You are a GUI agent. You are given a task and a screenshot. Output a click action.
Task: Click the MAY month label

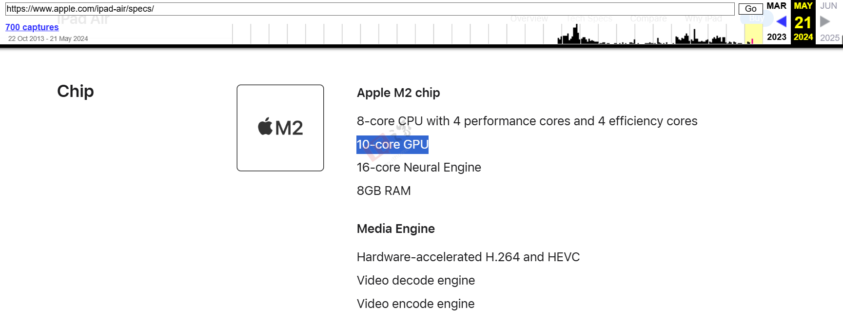[803, 6]
